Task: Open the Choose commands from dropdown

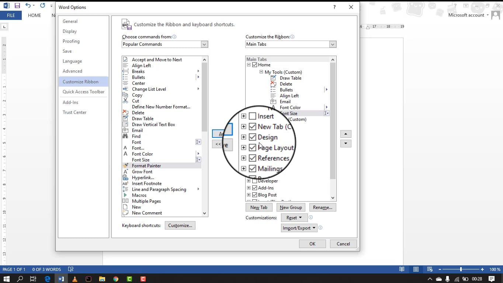Action: pos(204,44)
